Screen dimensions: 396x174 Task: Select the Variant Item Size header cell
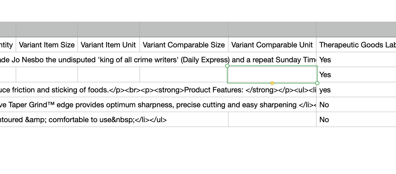[47, 45]
